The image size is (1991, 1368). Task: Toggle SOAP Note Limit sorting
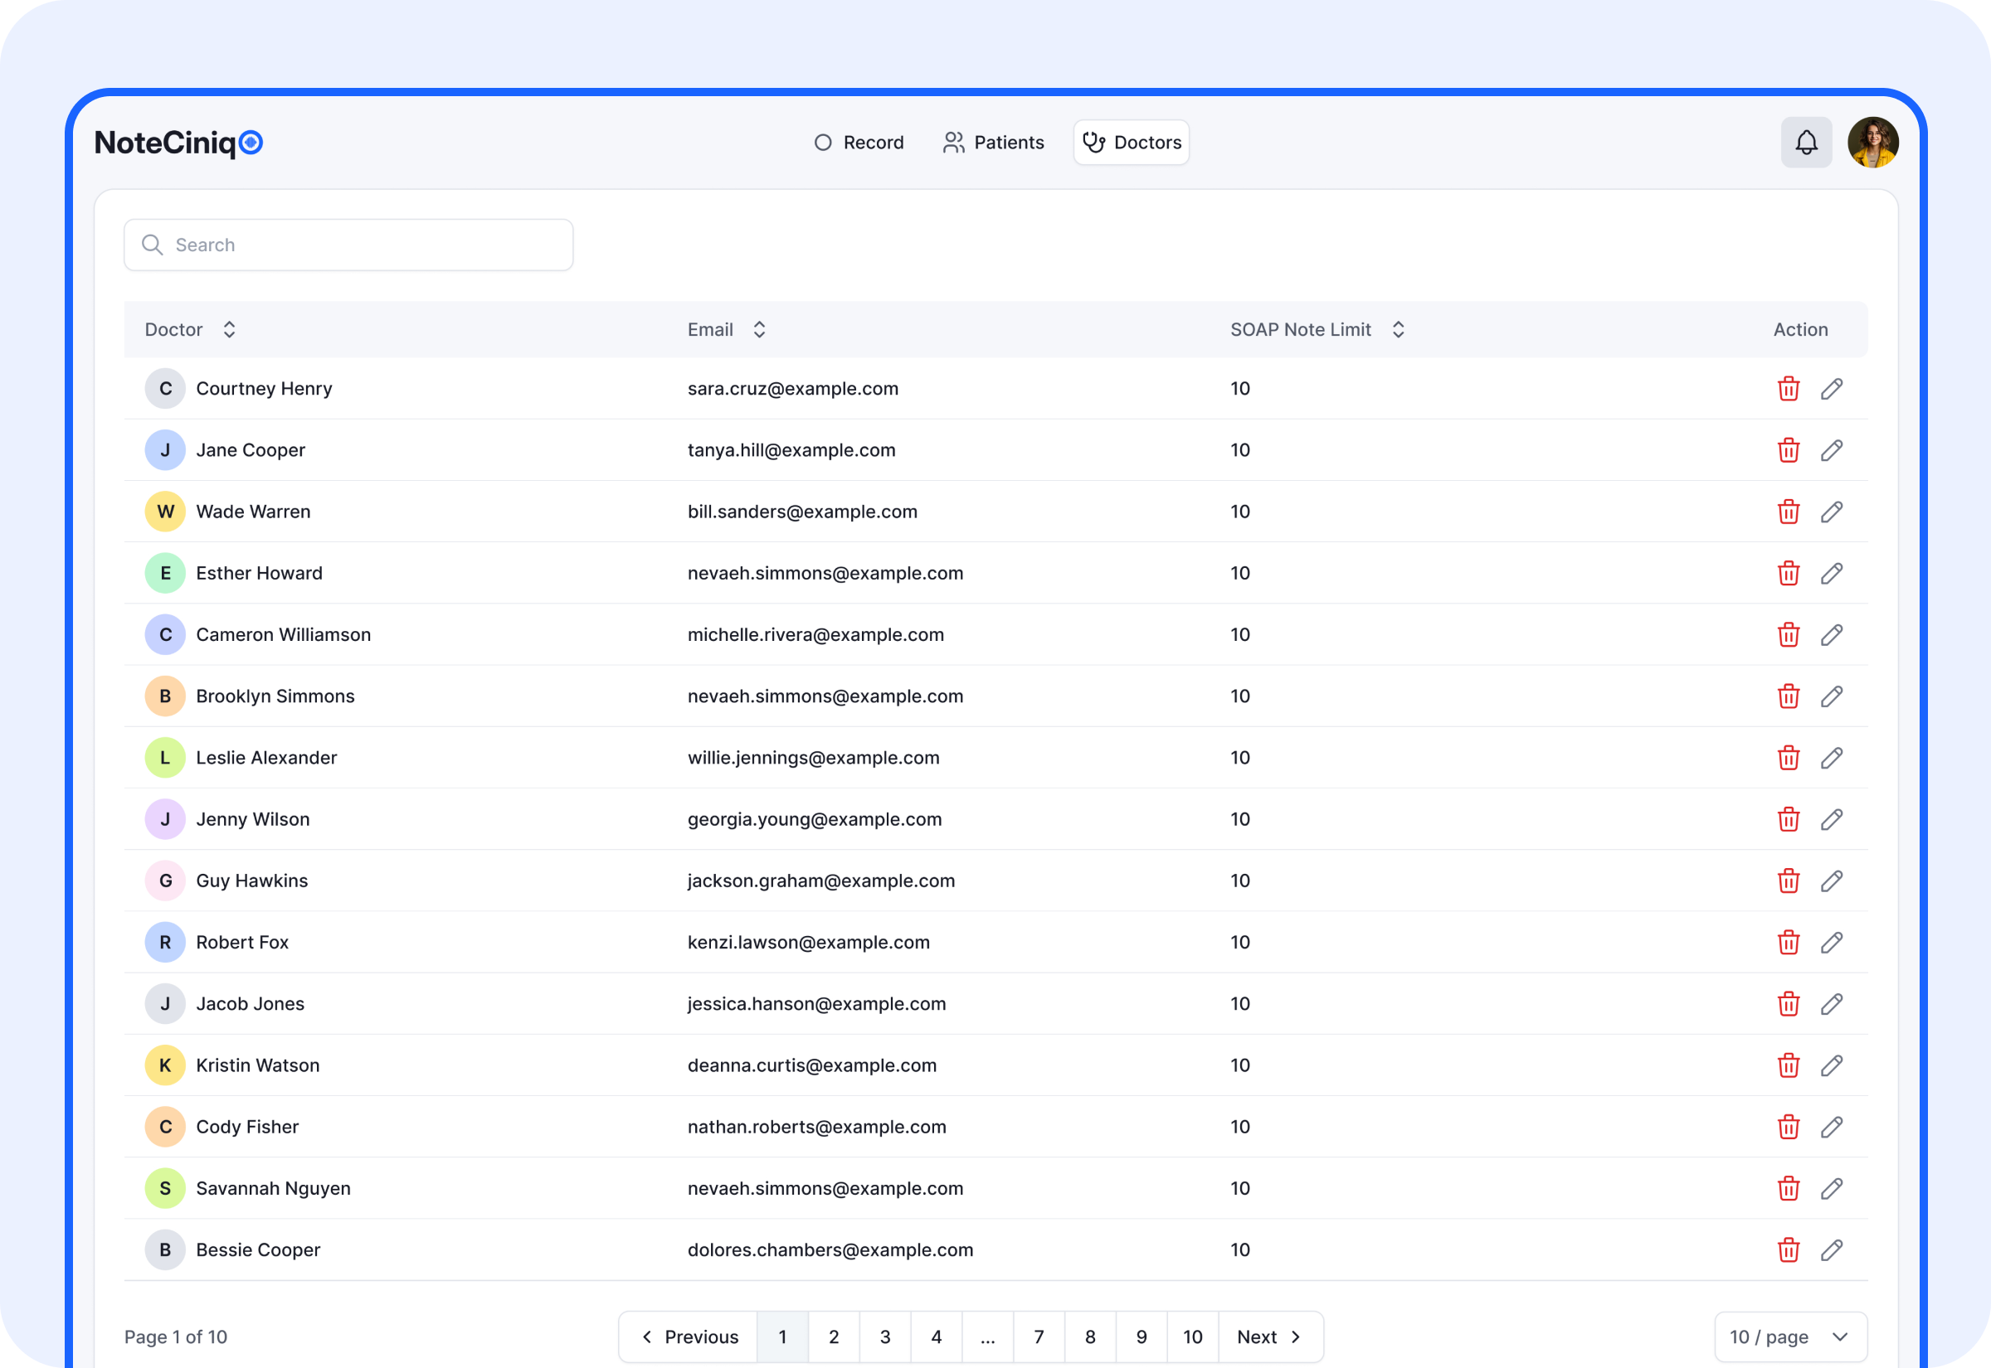pos(1398,329)
